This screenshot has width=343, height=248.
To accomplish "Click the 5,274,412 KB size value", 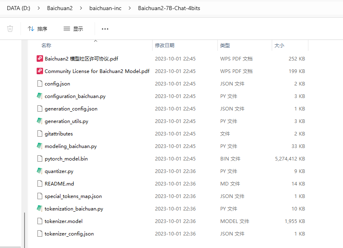I will (290, 158).
